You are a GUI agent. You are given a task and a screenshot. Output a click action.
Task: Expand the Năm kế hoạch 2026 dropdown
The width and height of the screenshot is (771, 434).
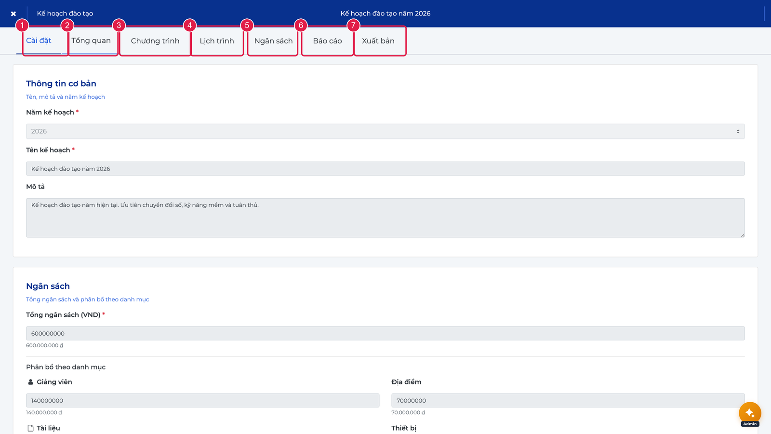(385, 131)
